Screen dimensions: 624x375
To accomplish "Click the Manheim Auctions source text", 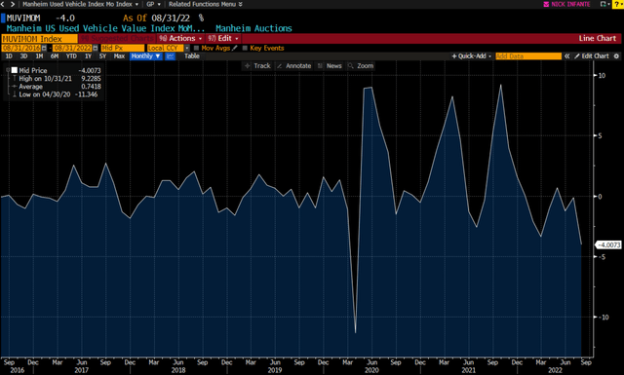I will [x=253, y=28].
